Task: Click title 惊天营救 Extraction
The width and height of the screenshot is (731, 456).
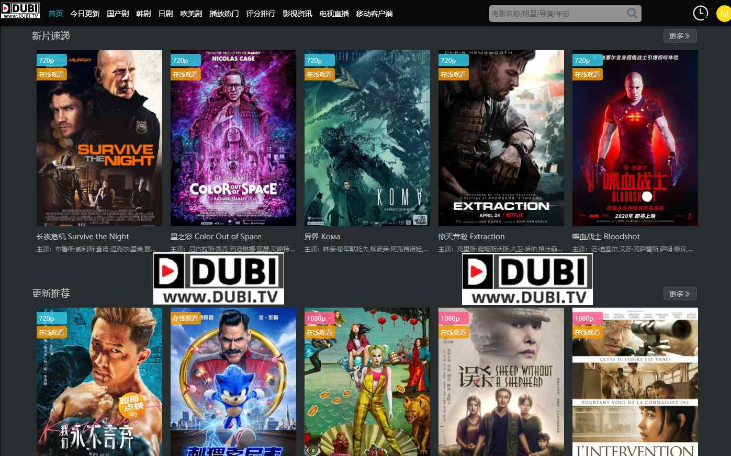Action: (471, 237)
